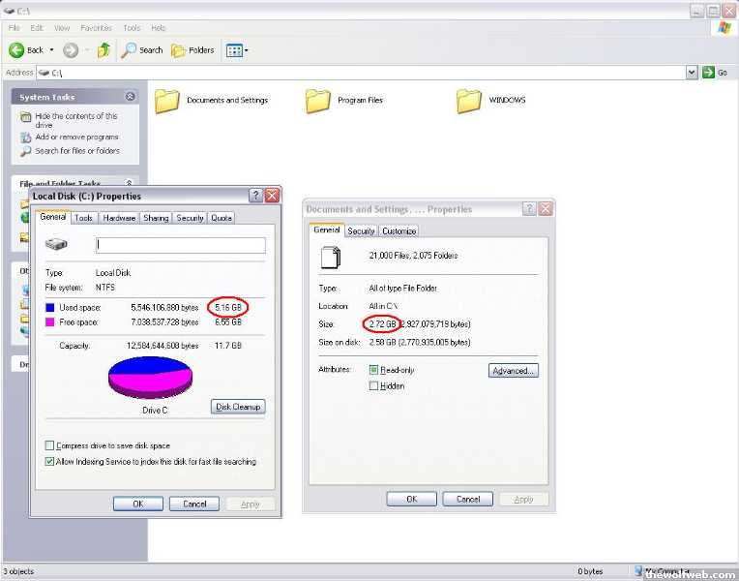The image size is (739, 581).
Task: Collapse the System Tasks panel
Action: [131, 97]
